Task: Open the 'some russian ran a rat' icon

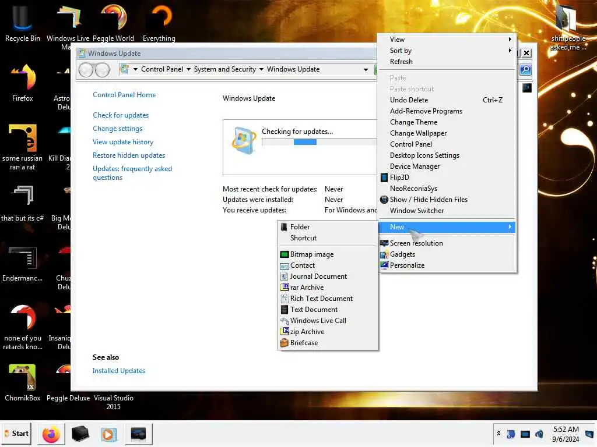Action: click(23, 147)
